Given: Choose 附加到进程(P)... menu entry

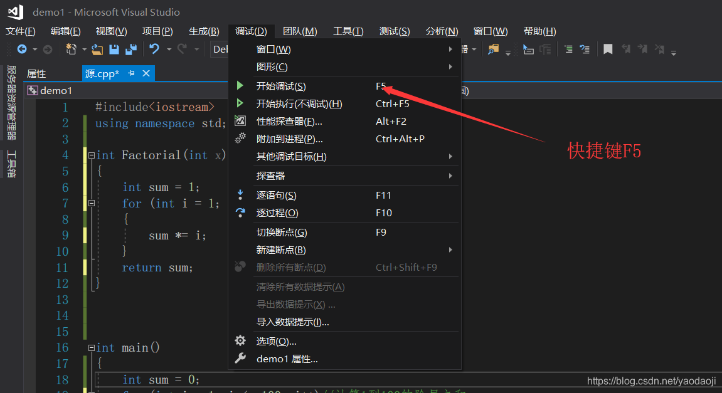Looking at the screenshot, I should coord(345,139).
